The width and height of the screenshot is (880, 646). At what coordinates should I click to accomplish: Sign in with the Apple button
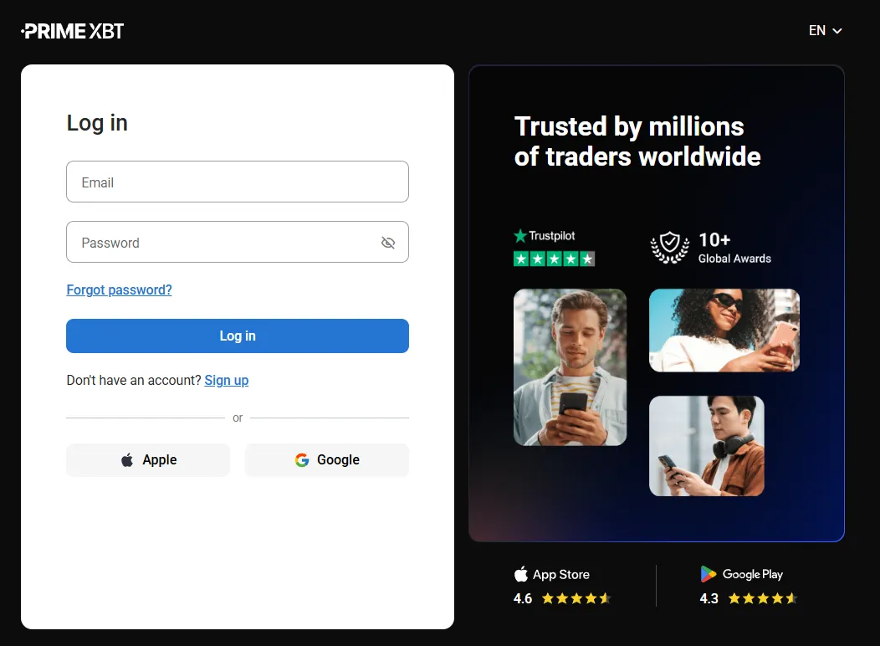(x=148, y=460)
